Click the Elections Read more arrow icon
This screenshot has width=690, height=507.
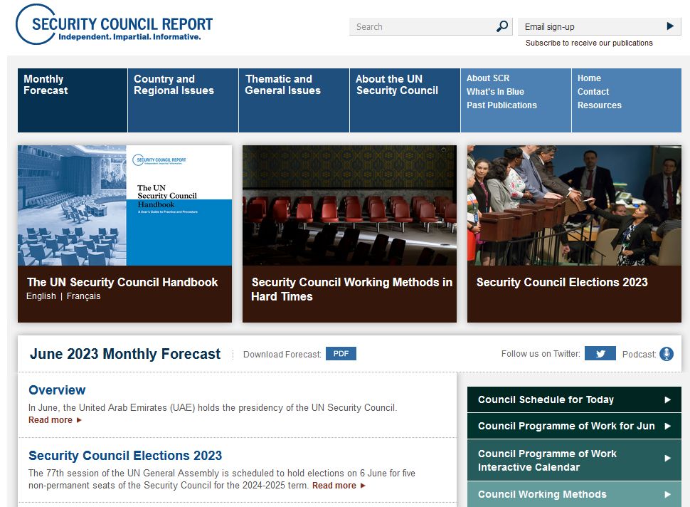pos(363,486)
